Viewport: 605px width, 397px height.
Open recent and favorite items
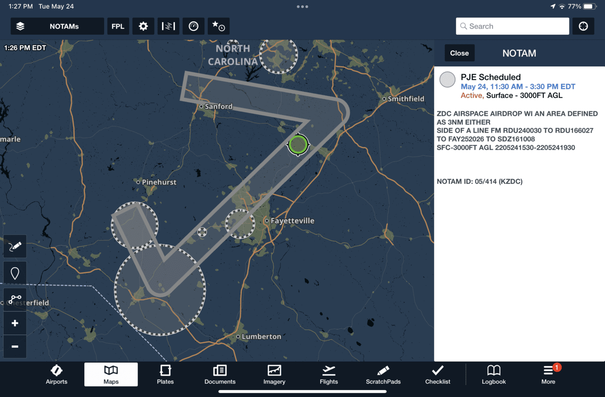pos(218,26)
